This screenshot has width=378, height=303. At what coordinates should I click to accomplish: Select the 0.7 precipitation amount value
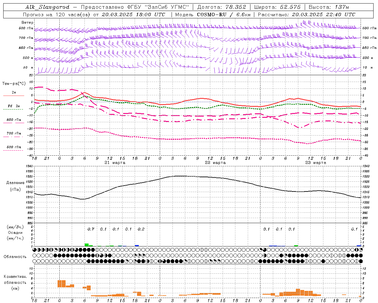(x=91, y=229)
